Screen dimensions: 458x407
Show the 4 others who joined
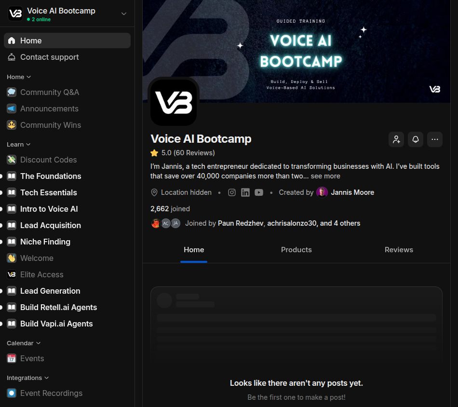pyautogui.click(x=347, y=223)
